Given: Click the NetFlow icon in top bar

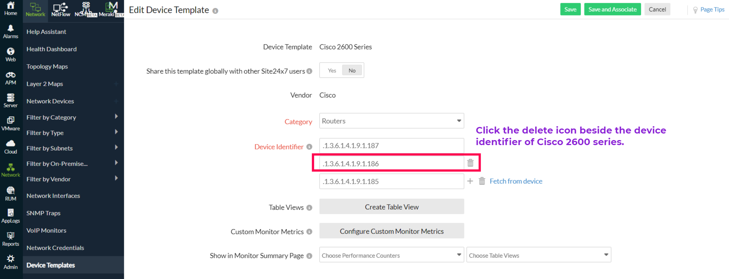Looking at the screenshot, I should pos(61,9).
